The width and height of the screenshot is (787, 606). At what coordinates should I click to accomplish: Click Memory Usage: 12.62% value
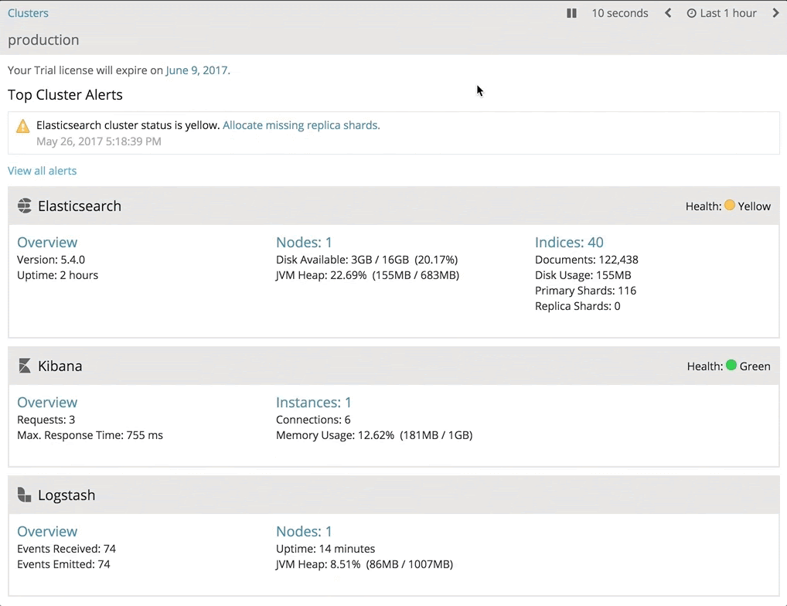point(374,435)
